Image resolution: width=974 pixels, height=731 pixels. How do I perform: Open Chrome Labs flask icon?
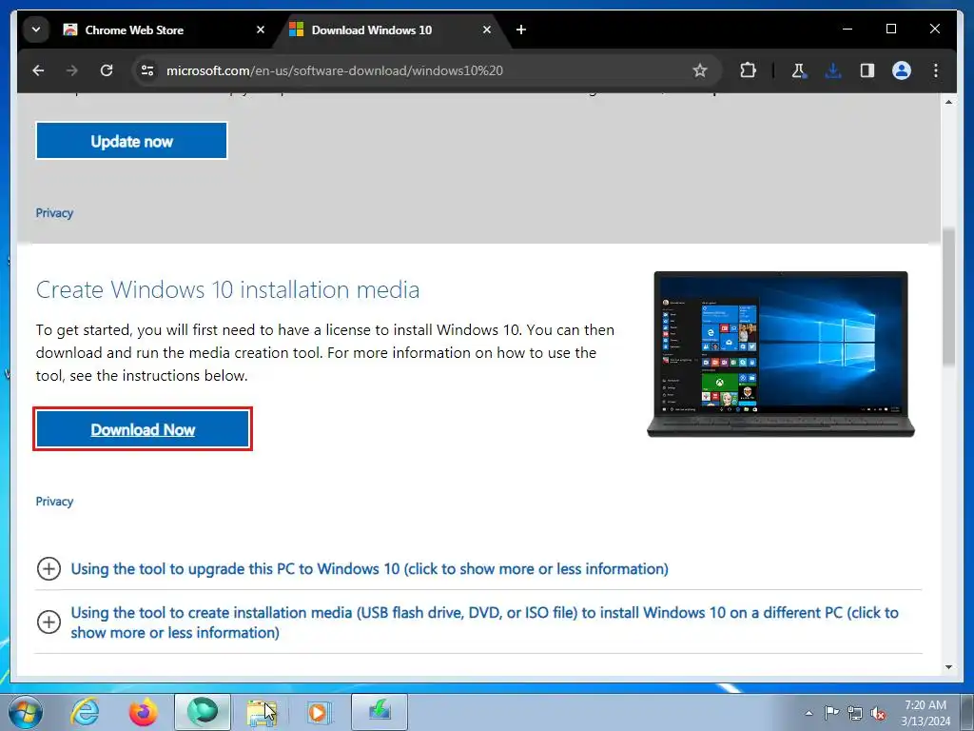click(799, 70)
